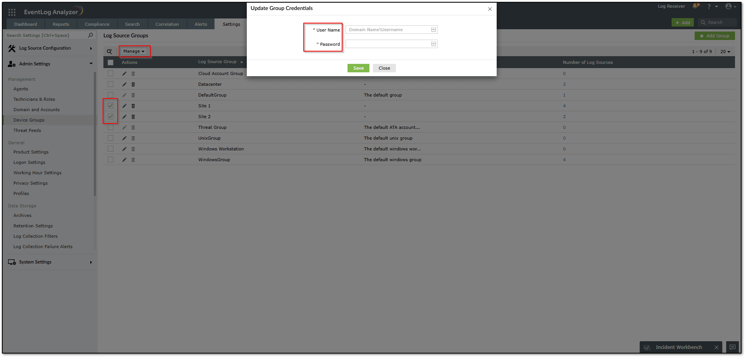745x357 pixels.
Task: Close the Update Group Credentials dialog with X
Action: [x=490, y=9]
